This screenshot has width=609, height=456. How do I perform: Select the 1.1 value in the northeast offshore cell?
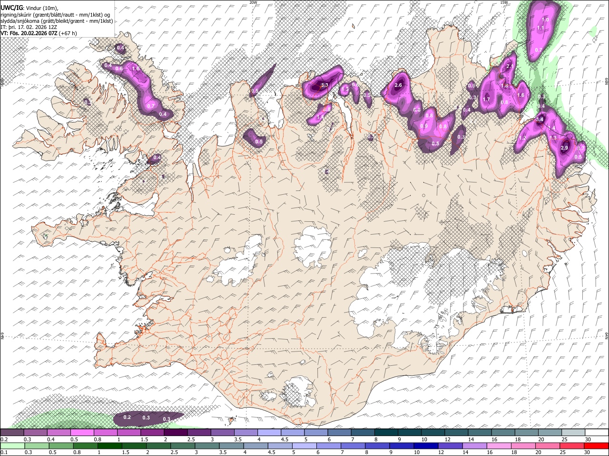tap(540, 28)
